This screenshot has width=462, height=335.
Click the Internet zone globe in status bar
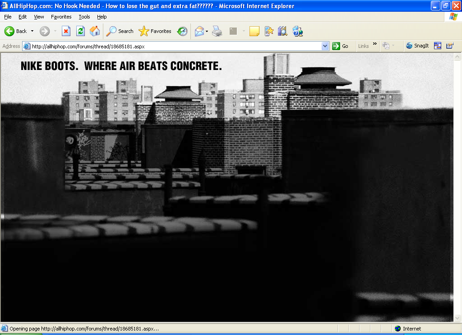pos(398,329)
